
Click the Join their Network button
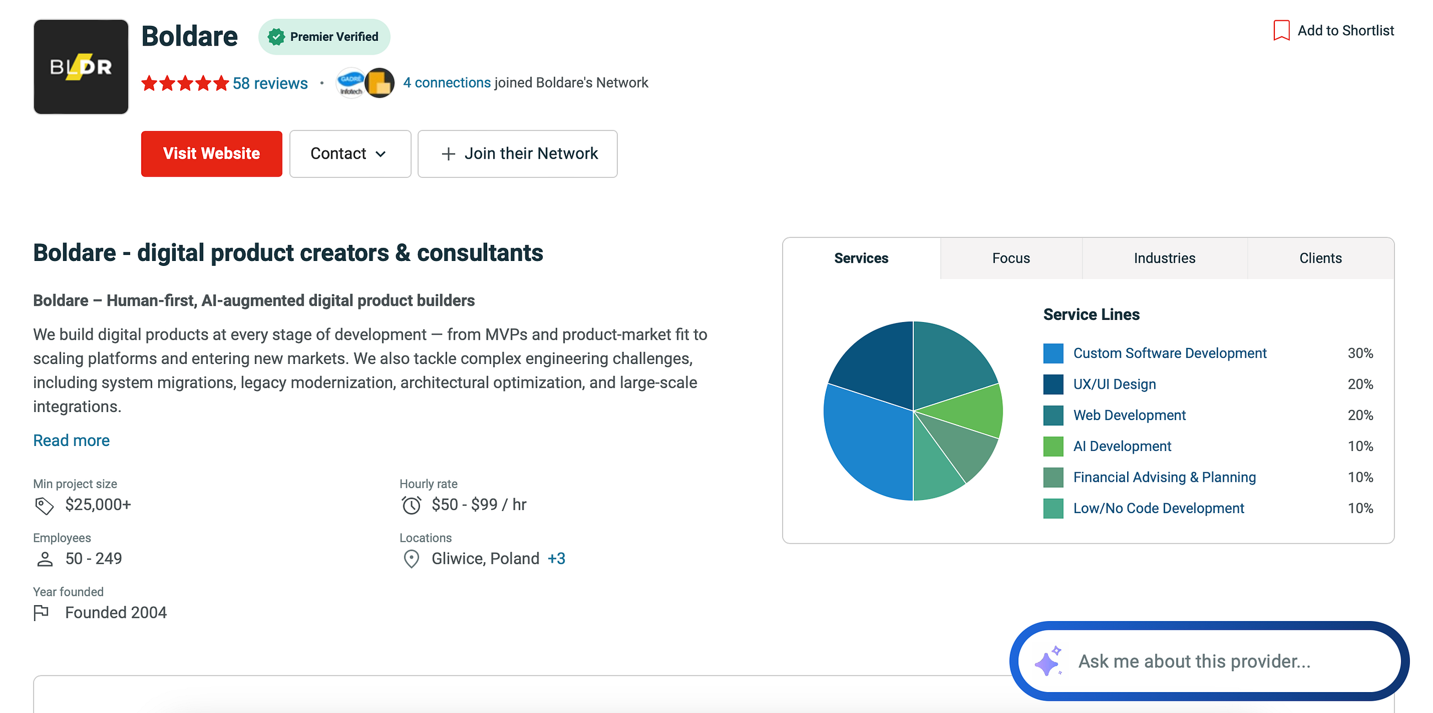518,154
